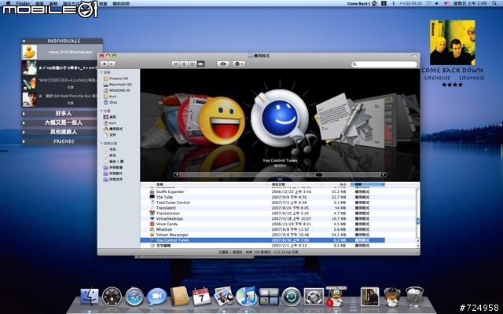Open the Bluetooth menu bar icon
This screenshot has width=503, height=314.
click(x=394, y=3)
